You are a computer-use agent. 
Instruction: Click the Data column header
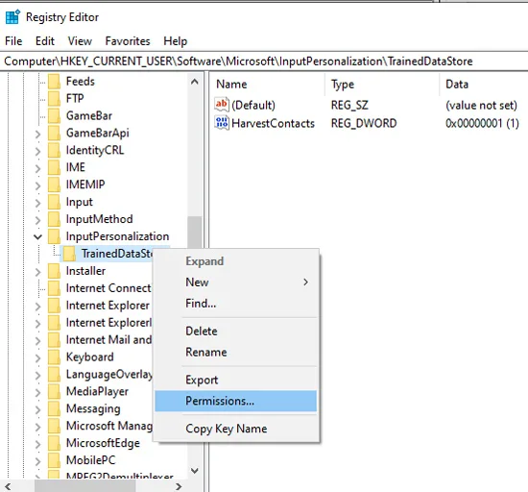tap(484, 84)
